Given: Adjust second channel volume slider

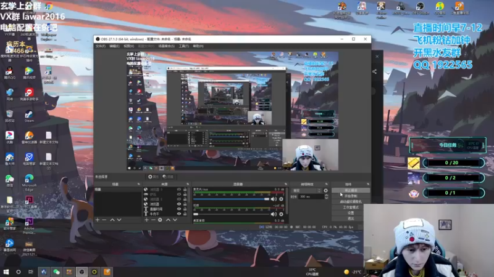Looking at the screenshot, I should (231, 214).
